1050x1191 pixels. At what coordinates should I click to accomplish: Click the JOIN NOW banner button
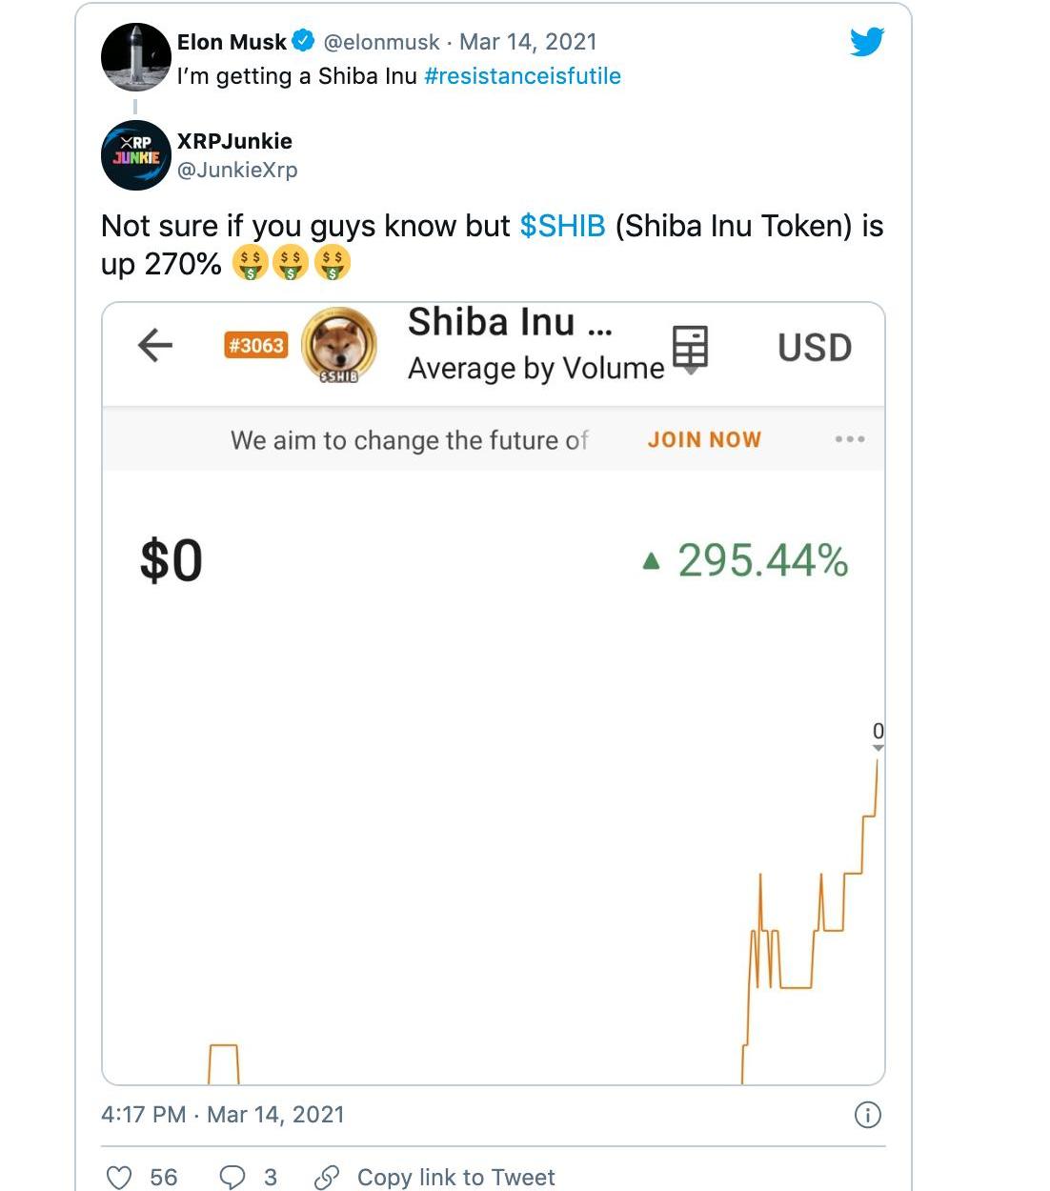[x=704, y=439]
